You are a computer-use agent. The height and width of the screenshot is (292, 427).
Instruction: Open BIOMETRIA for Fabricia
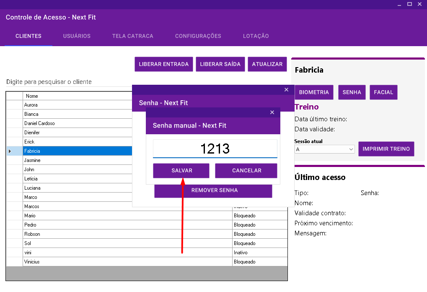(314, 92)
